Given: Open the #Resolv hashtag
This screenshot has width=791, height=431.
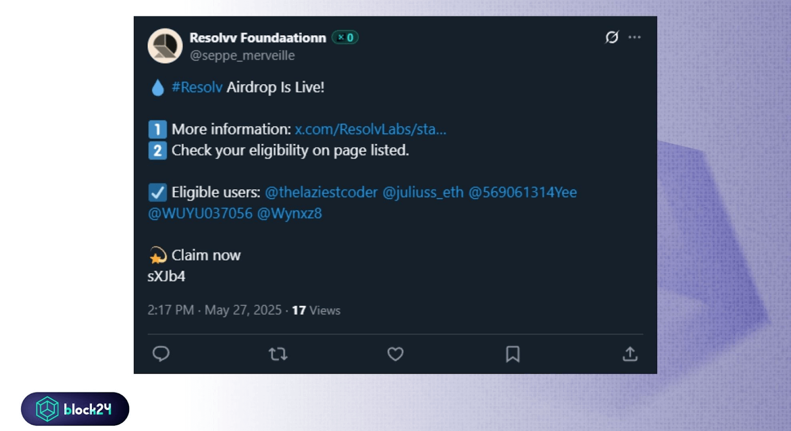Looking at the screenshot, I should point(196,87).
